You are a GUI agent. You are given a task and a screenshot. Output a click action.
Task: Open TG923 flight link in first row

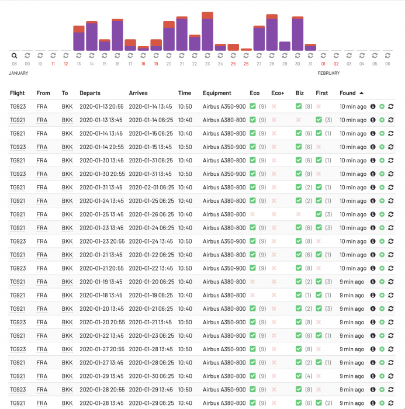coord(17,107)
